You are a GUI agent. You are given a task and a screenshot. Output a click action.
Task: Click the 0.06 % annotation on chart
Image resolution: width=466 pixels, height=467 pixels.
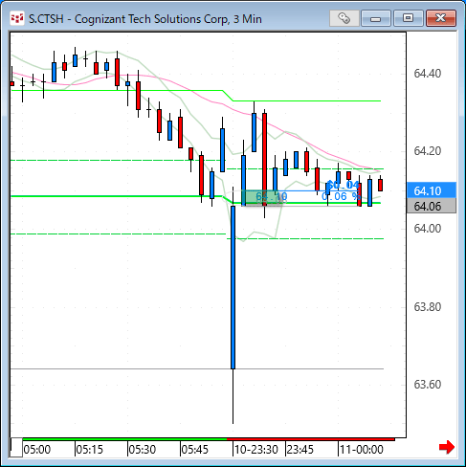(341, 196)
